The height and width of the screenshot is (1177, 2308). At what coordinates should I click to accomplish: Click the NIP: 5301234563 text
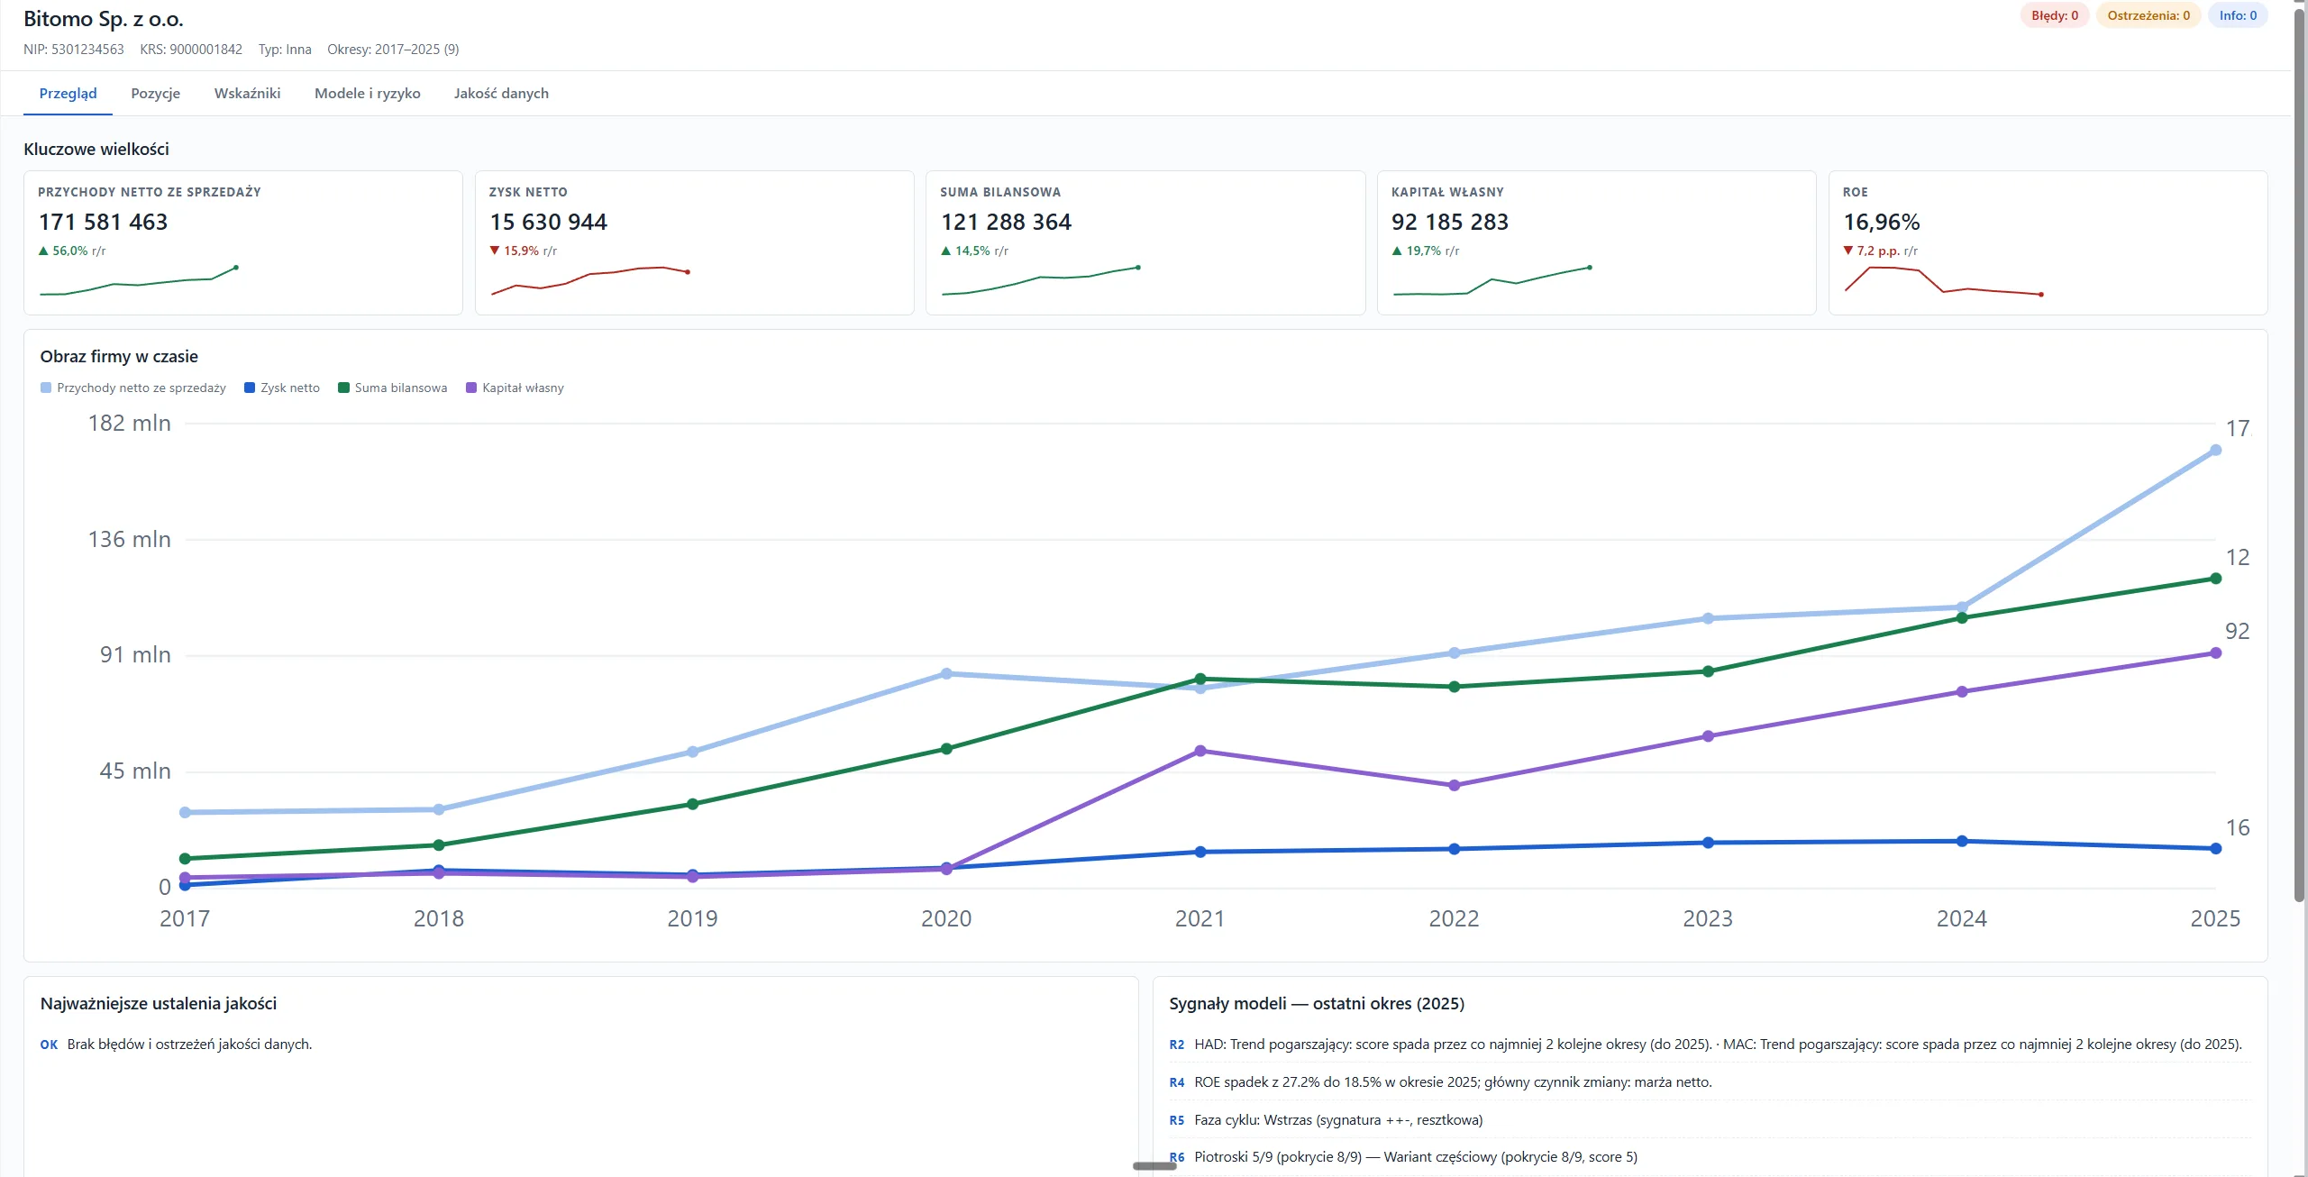(x=74, y=50)
